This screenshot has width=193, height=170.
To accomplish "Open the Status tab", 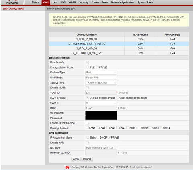I will [x=35, y=2].
